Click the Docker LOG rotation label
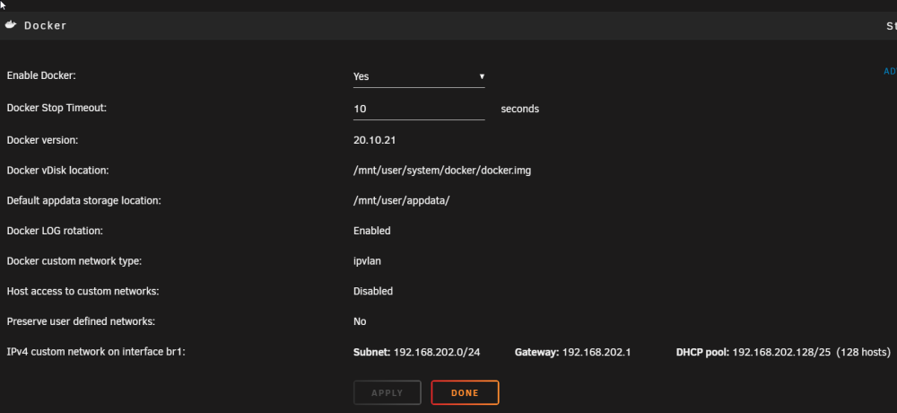 coord(55,231)
